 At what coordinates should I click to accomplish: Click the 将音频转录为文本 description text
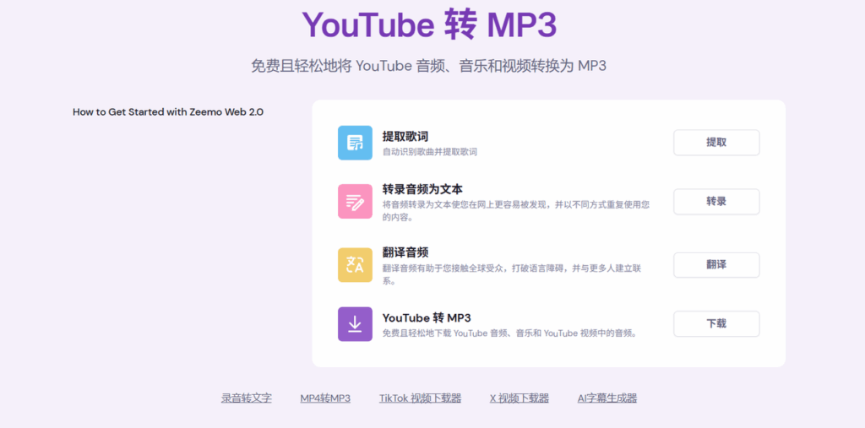515,211
